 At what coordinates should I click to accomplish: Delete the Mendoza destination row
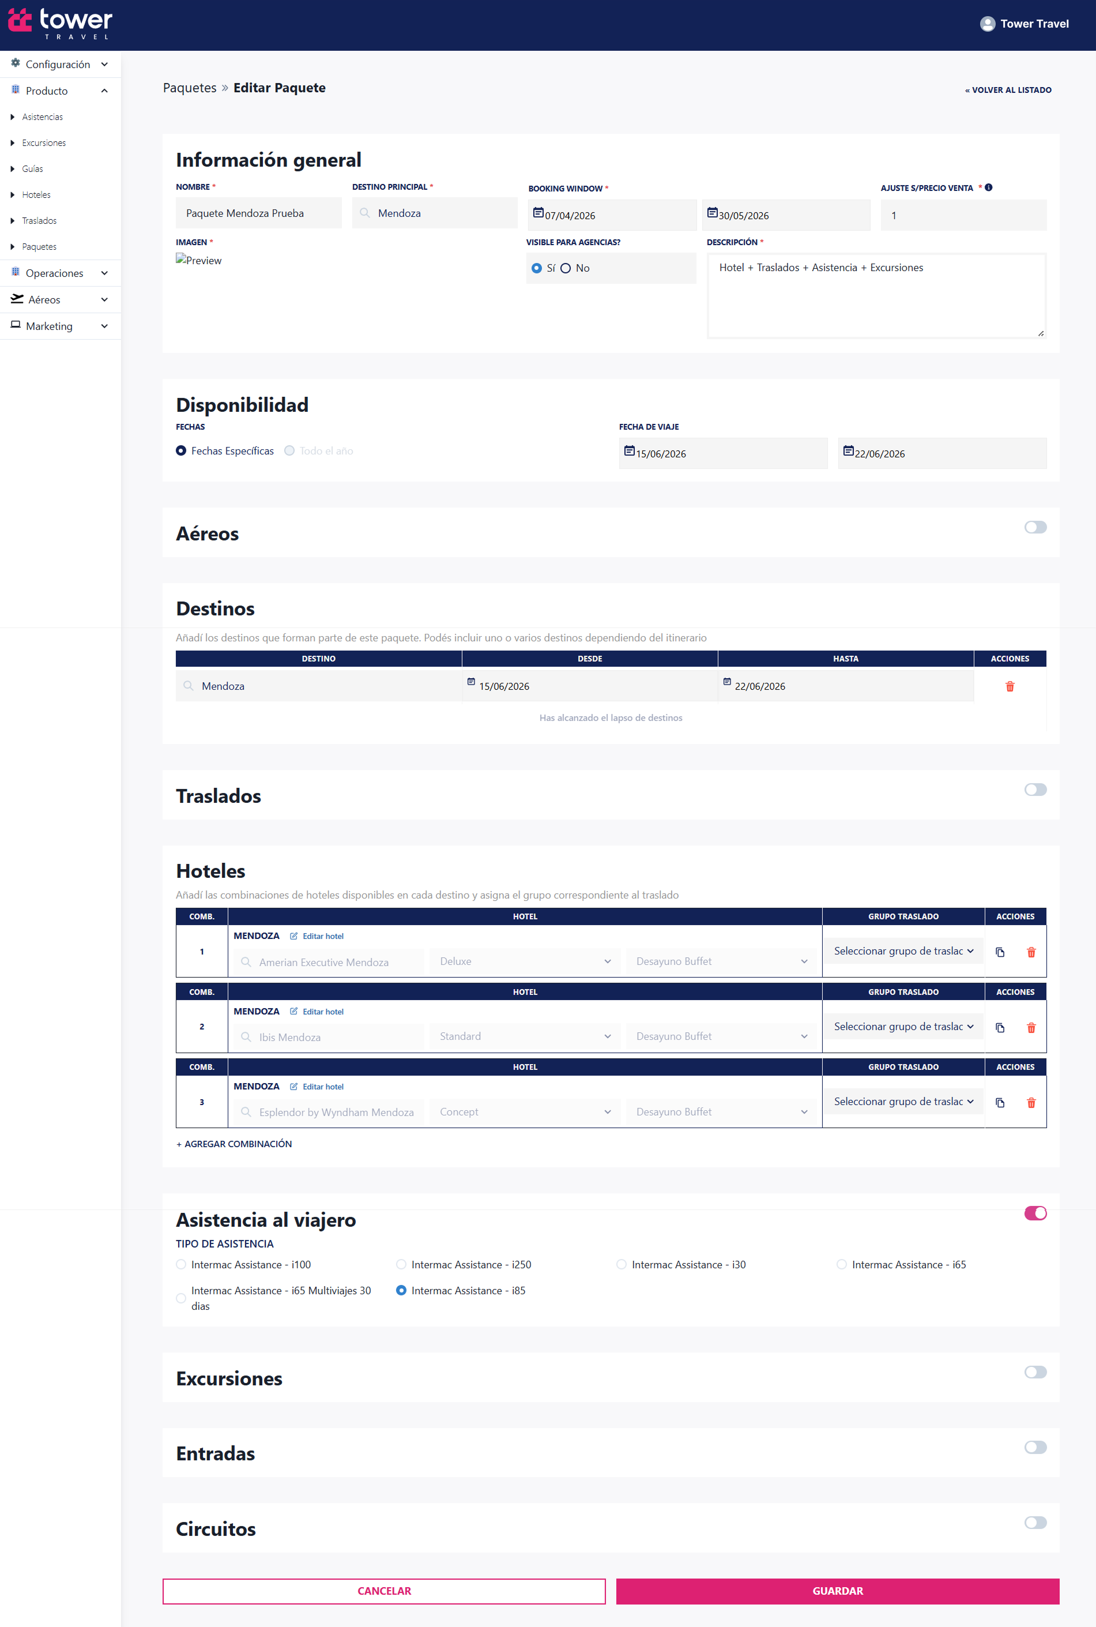pos(1010,686)
